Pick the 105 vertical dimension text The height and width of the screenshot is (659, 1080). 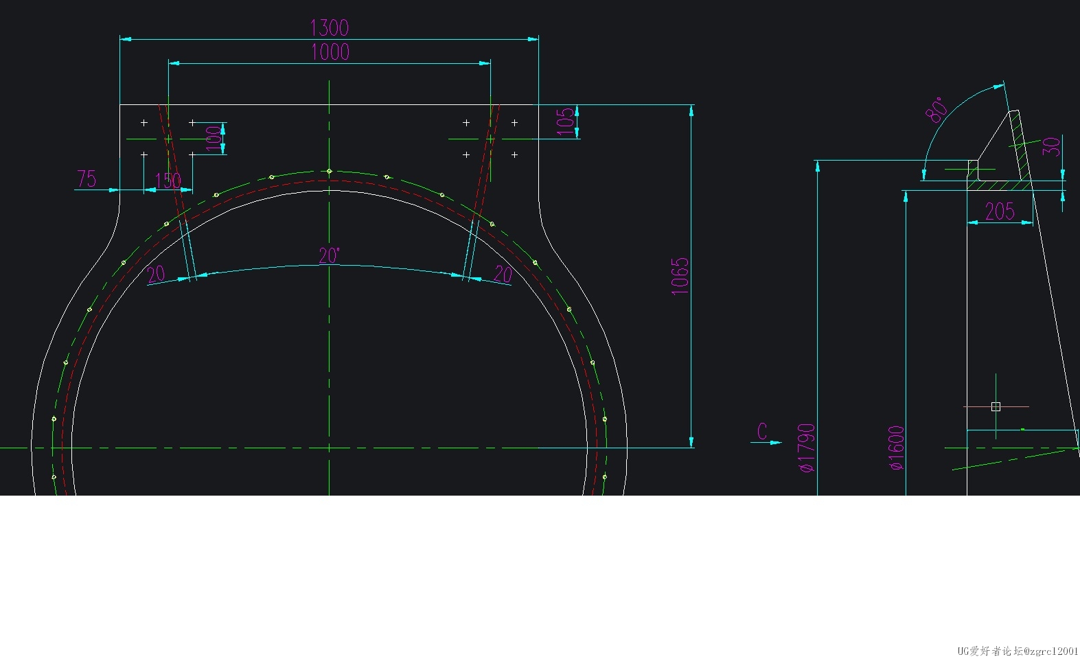pyautogui.click(x=565, y=122)
